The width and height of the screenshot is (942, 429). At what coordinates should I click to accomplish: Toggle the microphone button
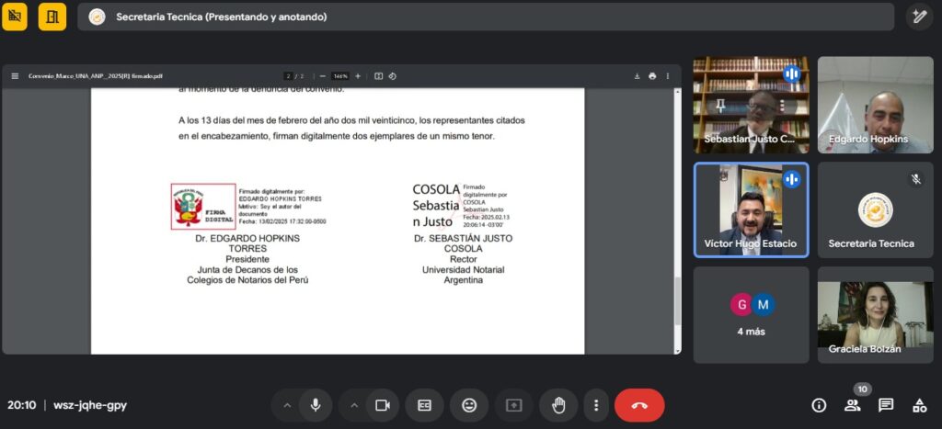pos(315,405)
